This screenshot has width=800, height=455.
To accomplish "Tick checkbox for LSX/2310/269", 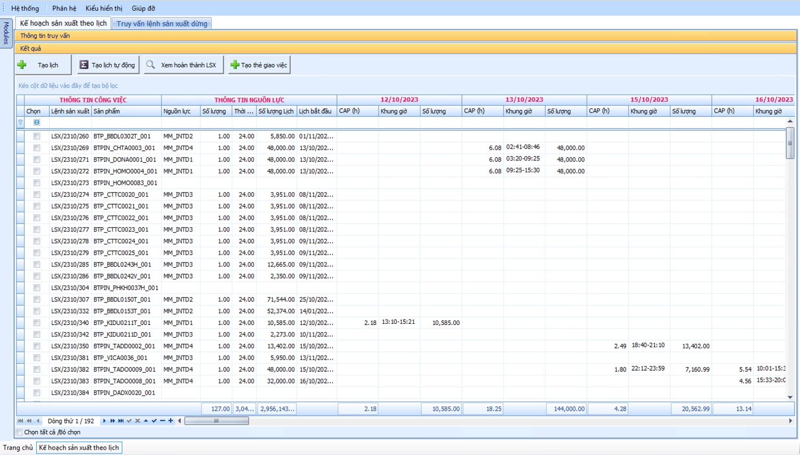I will coord(37,148).
